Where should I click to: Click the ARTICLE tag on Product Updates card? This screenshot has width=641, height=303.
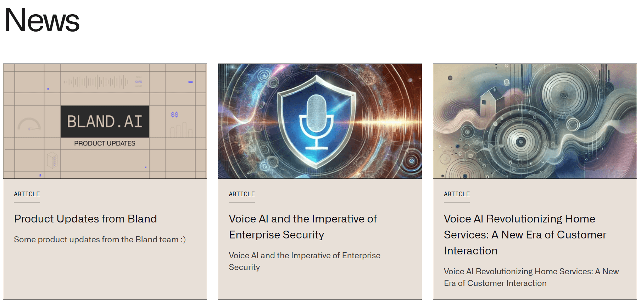point(27,194)
